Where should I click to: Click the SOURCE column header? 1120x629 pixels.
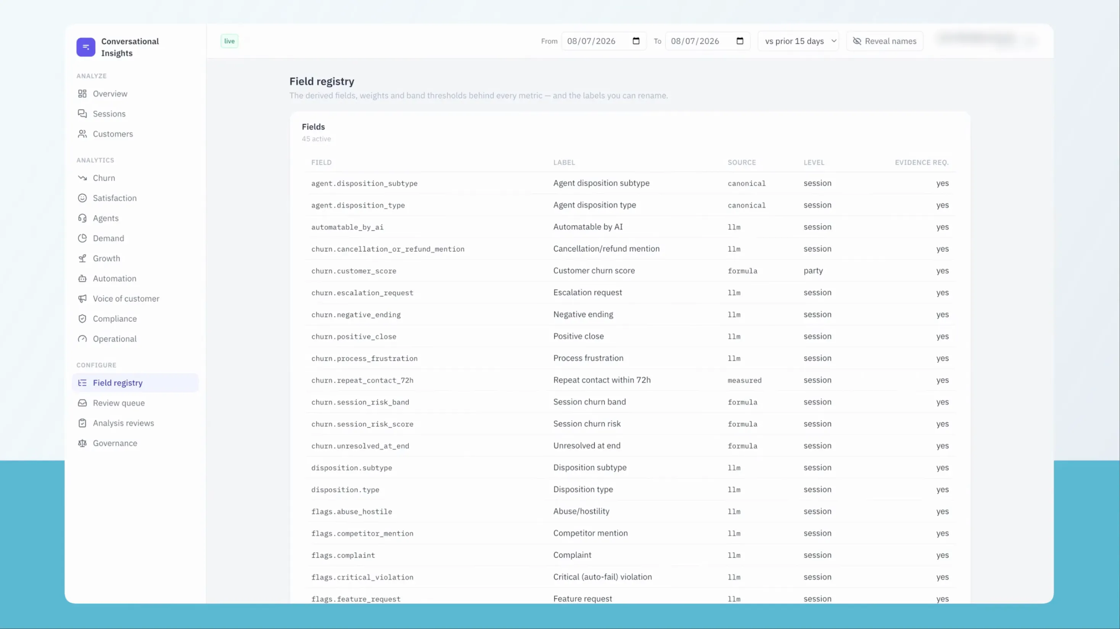(742, 162)
